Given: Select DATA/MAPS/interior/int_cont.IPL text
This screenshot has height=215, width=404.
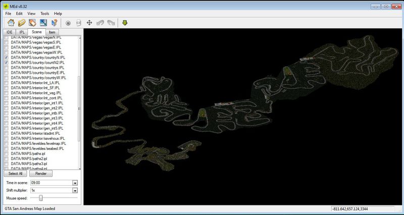Looking at the screenshot, I should [x=36, y=98].
